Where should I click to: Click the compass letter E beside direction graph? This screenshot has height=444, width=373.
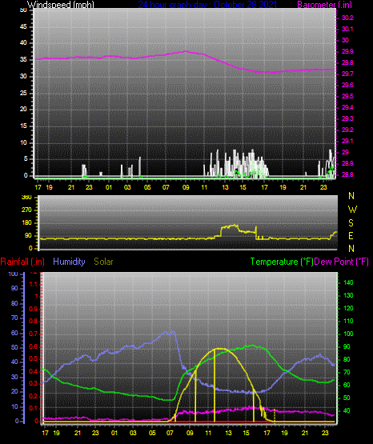[x=351, y=236]
